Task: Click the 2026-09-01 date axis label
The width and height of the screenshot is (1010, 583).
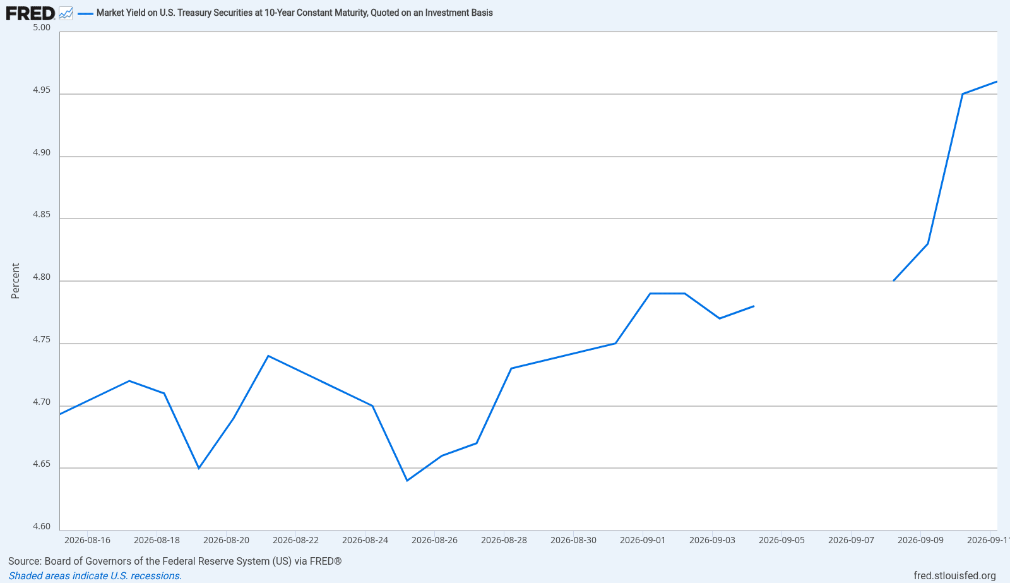Action: click(643, 540)
